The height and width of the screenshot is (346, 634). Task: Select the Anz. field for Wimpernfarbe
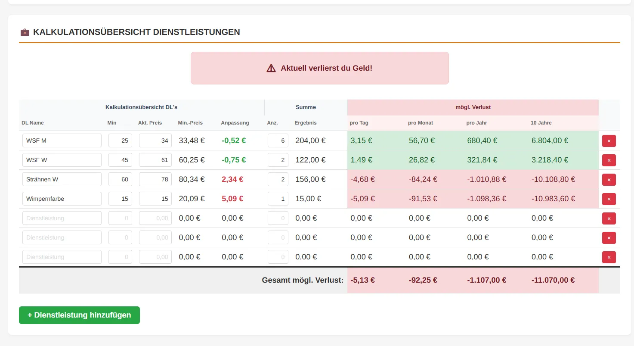(278, 199)
